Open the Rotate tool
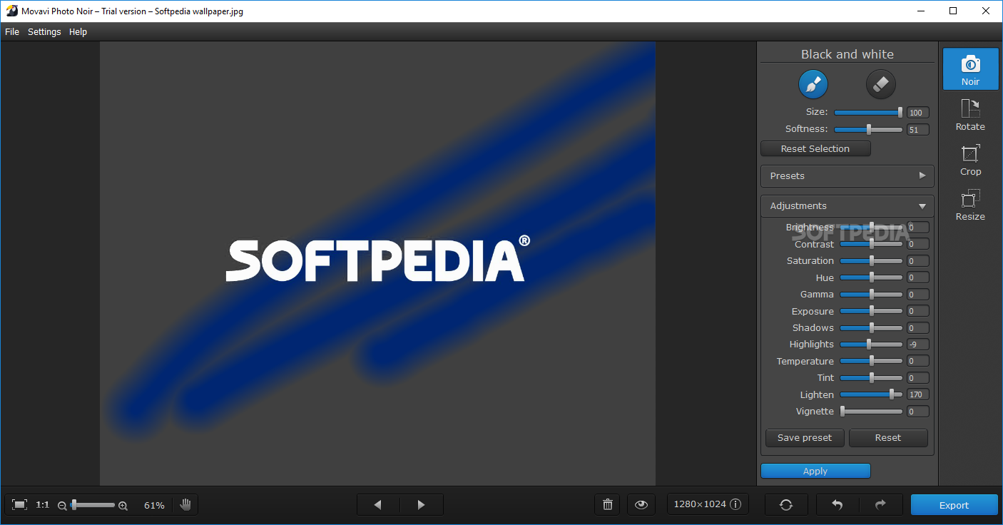The height and width of the screenshot is (525, 1003). (x=970, y=114)
